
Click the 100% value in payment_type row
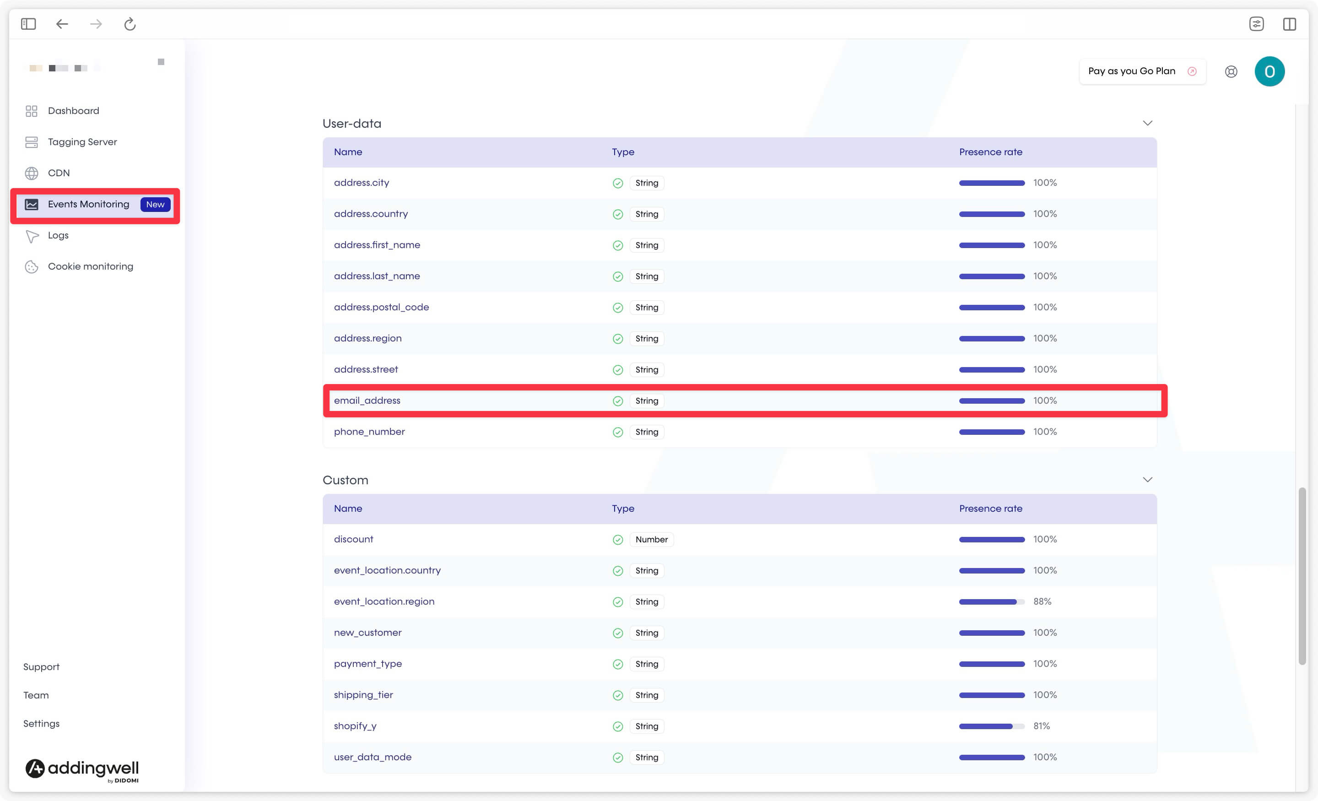[x=1045, y=664]
